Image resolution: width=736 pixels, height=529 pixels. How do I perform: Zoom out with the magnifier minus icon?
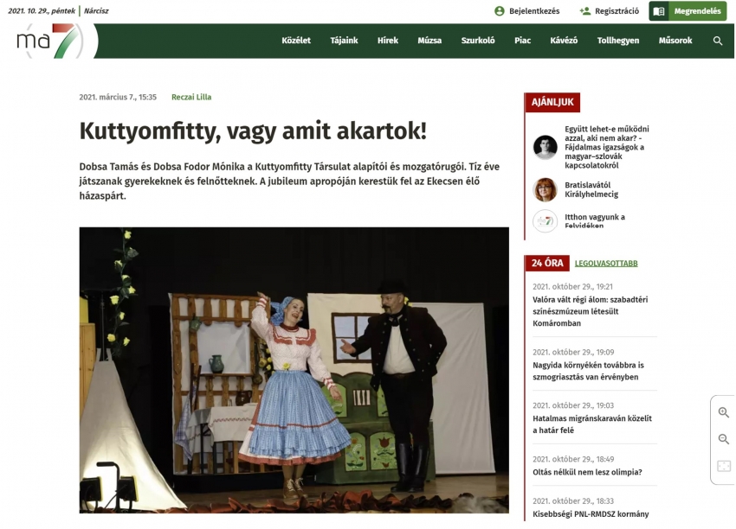click(x=724, y=439)
